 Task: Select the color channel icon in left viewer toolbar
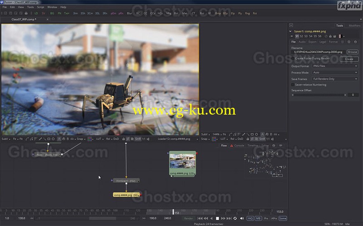[89, 139]
